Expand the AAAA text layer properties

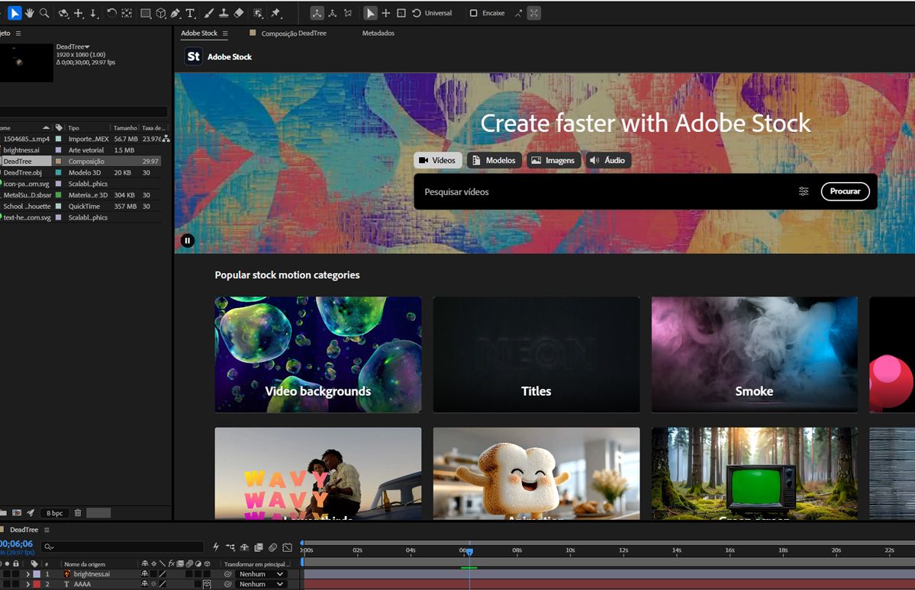point(27,584)
